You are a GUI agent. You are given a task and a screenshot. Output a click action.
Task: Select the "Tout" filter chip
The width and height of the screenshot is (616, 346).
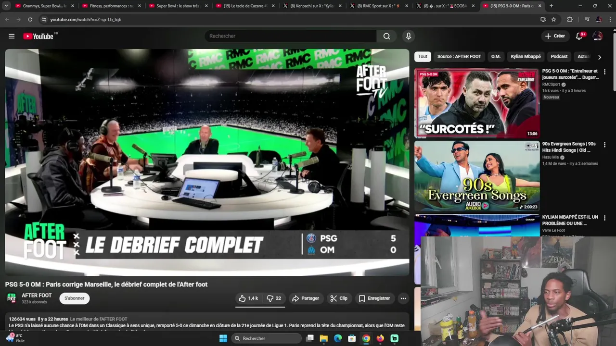[x=423, y=57]
